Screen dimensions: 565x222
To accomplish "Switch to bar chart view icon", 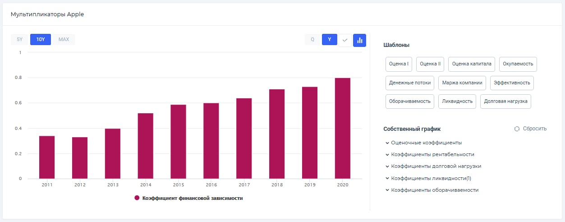I will pos(359,40).
